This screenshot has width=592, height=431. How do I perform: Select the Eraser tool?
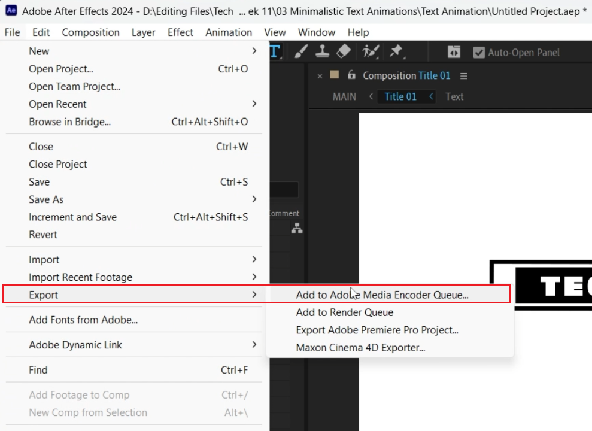pyautogui.click(x=344, y=52)
